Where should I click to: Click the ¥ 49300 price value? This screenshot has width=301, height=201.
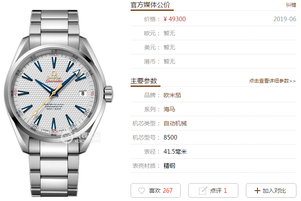[175, 19]
